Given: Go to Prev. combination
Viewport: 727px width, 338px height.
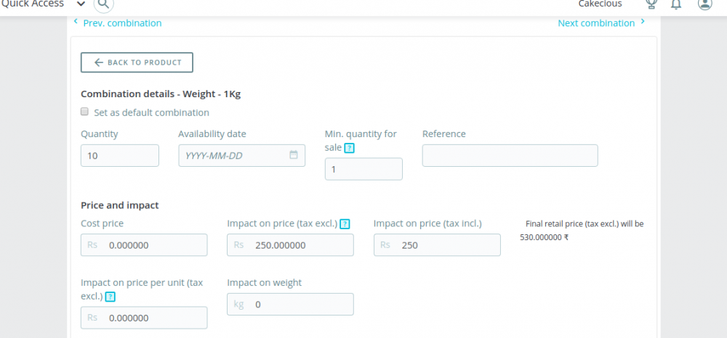Looking at the screenshot, I should coord(118,23).
